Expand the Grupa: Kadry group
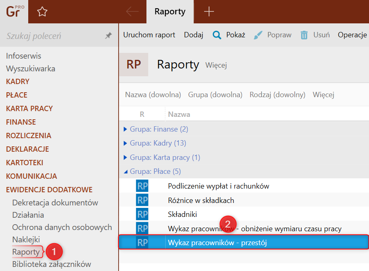The width and height of the screenshot is (369, 271). tap(126, 143)
